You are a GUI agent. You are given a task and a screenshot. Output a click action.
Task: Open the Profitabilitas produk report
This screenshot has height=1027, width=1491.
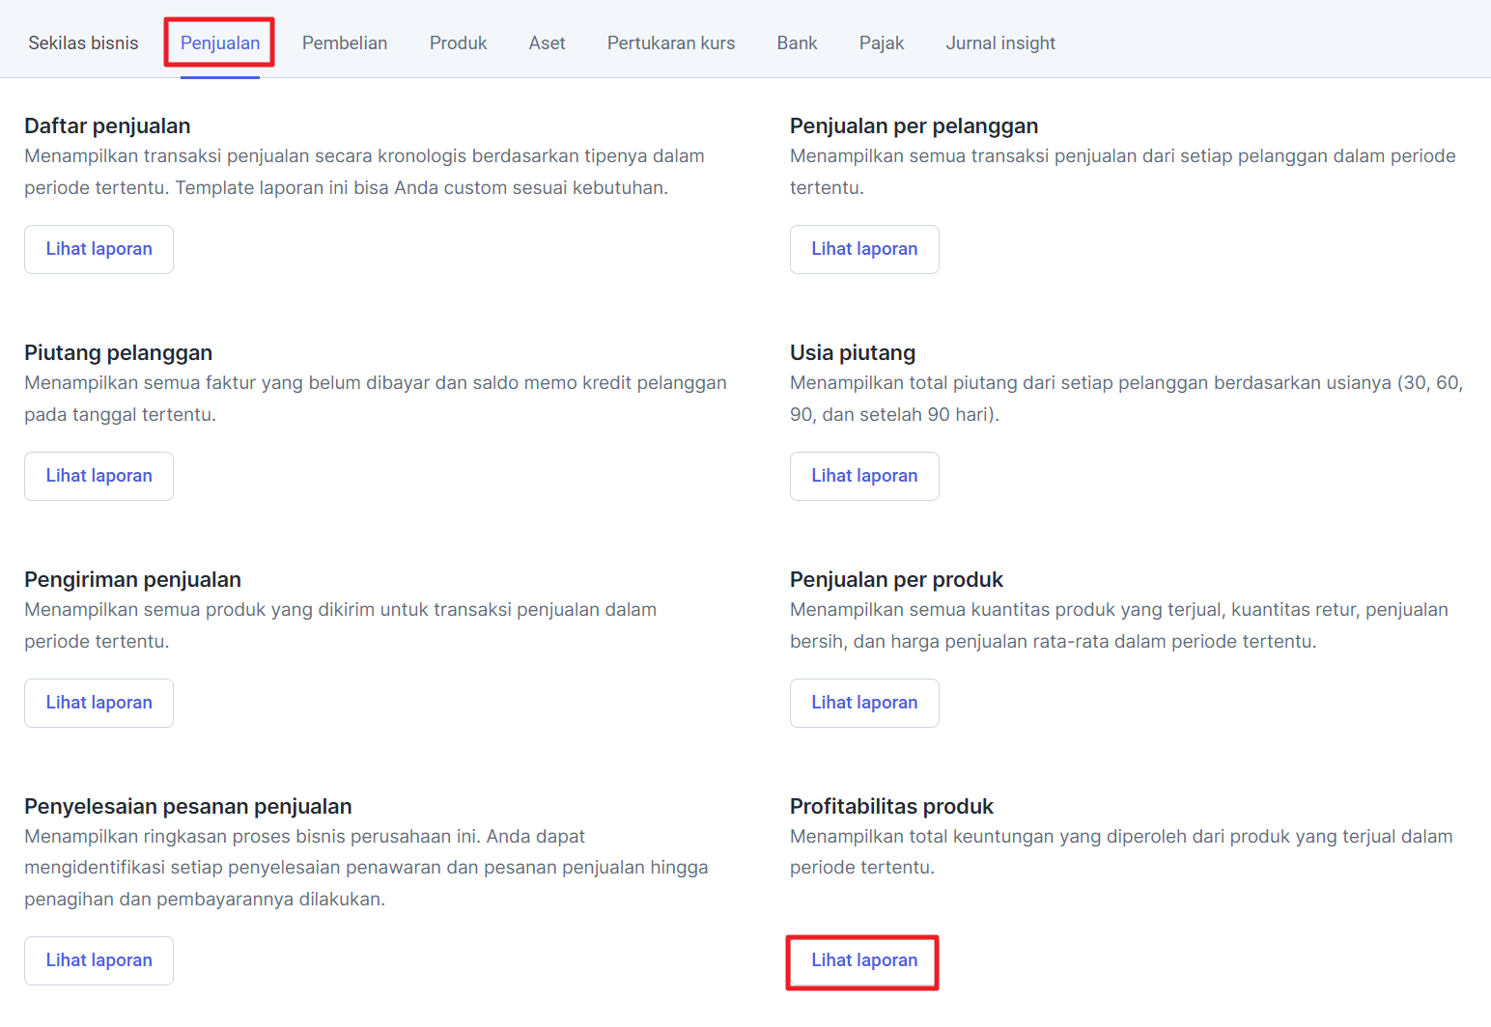pyautogui.click(x=864, y=960)
